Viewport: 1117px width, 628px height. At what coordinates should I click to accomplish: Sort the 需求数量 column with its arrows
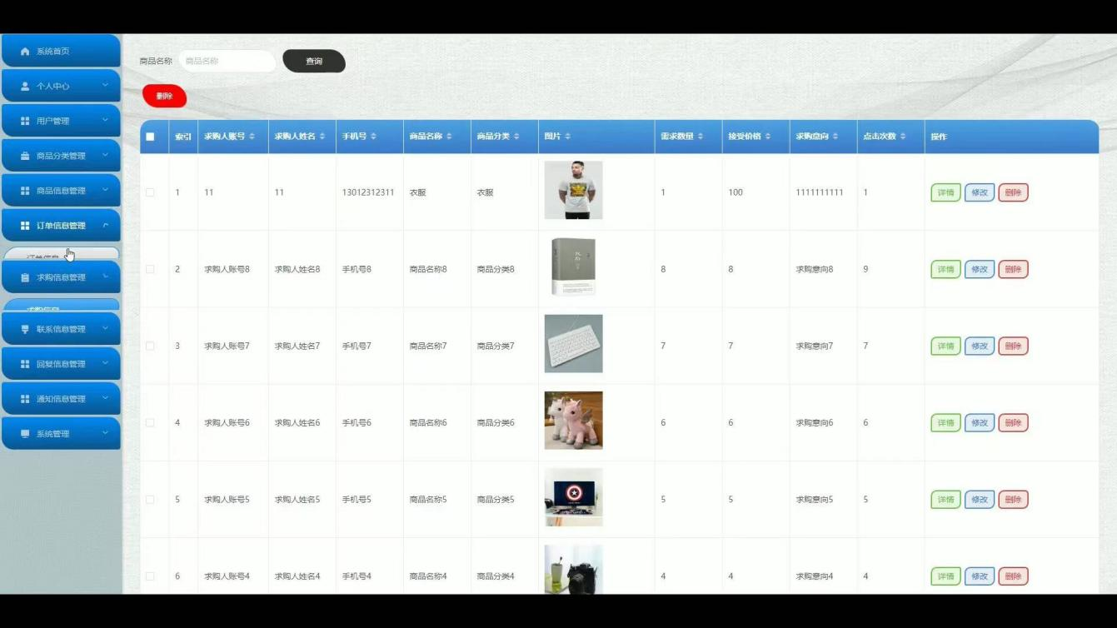click(x=701, y=137)
